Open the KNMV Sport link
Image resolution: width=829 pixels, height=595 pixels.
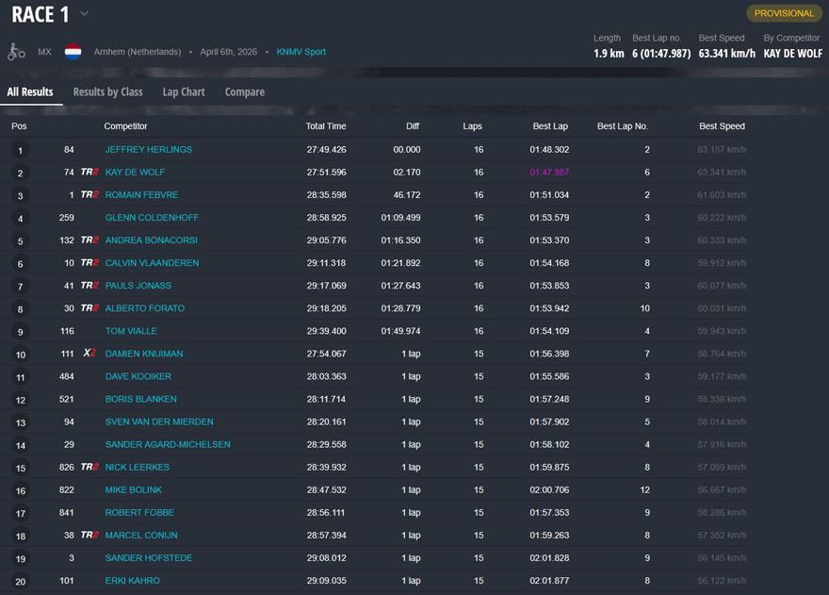(301, 52)
